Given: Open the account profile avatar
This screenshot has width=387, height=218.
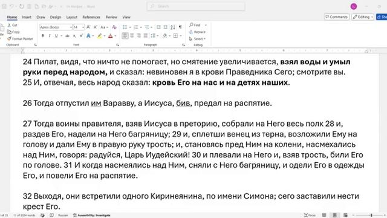Looking at the screenshot, I should (x=354, y=7).
